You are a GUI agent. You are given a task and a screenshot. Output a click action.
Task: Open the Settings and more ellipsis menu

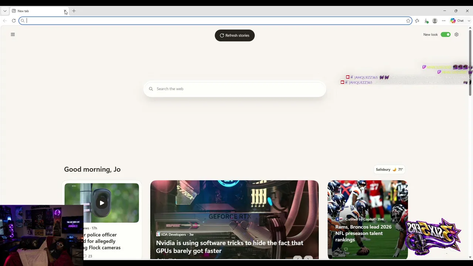click(444, 21)
